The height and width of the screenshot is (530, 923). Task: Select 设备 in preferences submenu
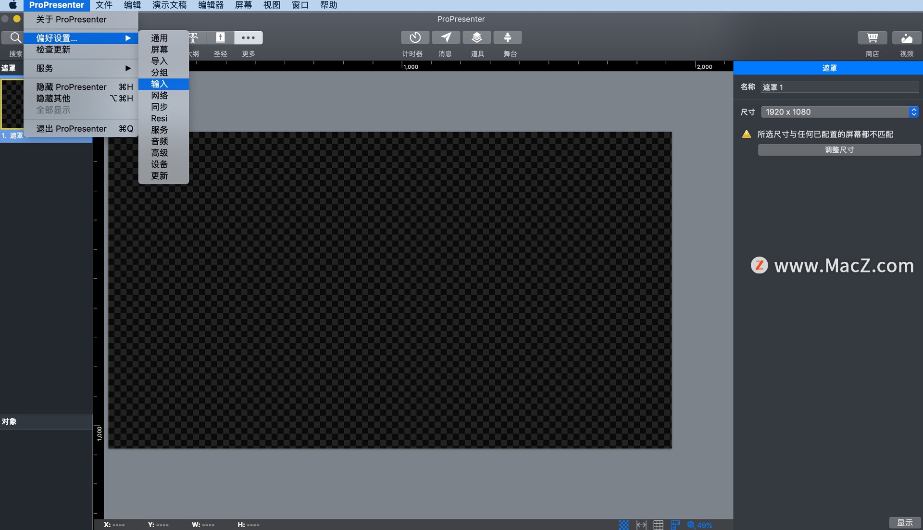pyautogui.click(x=163, y=164)
